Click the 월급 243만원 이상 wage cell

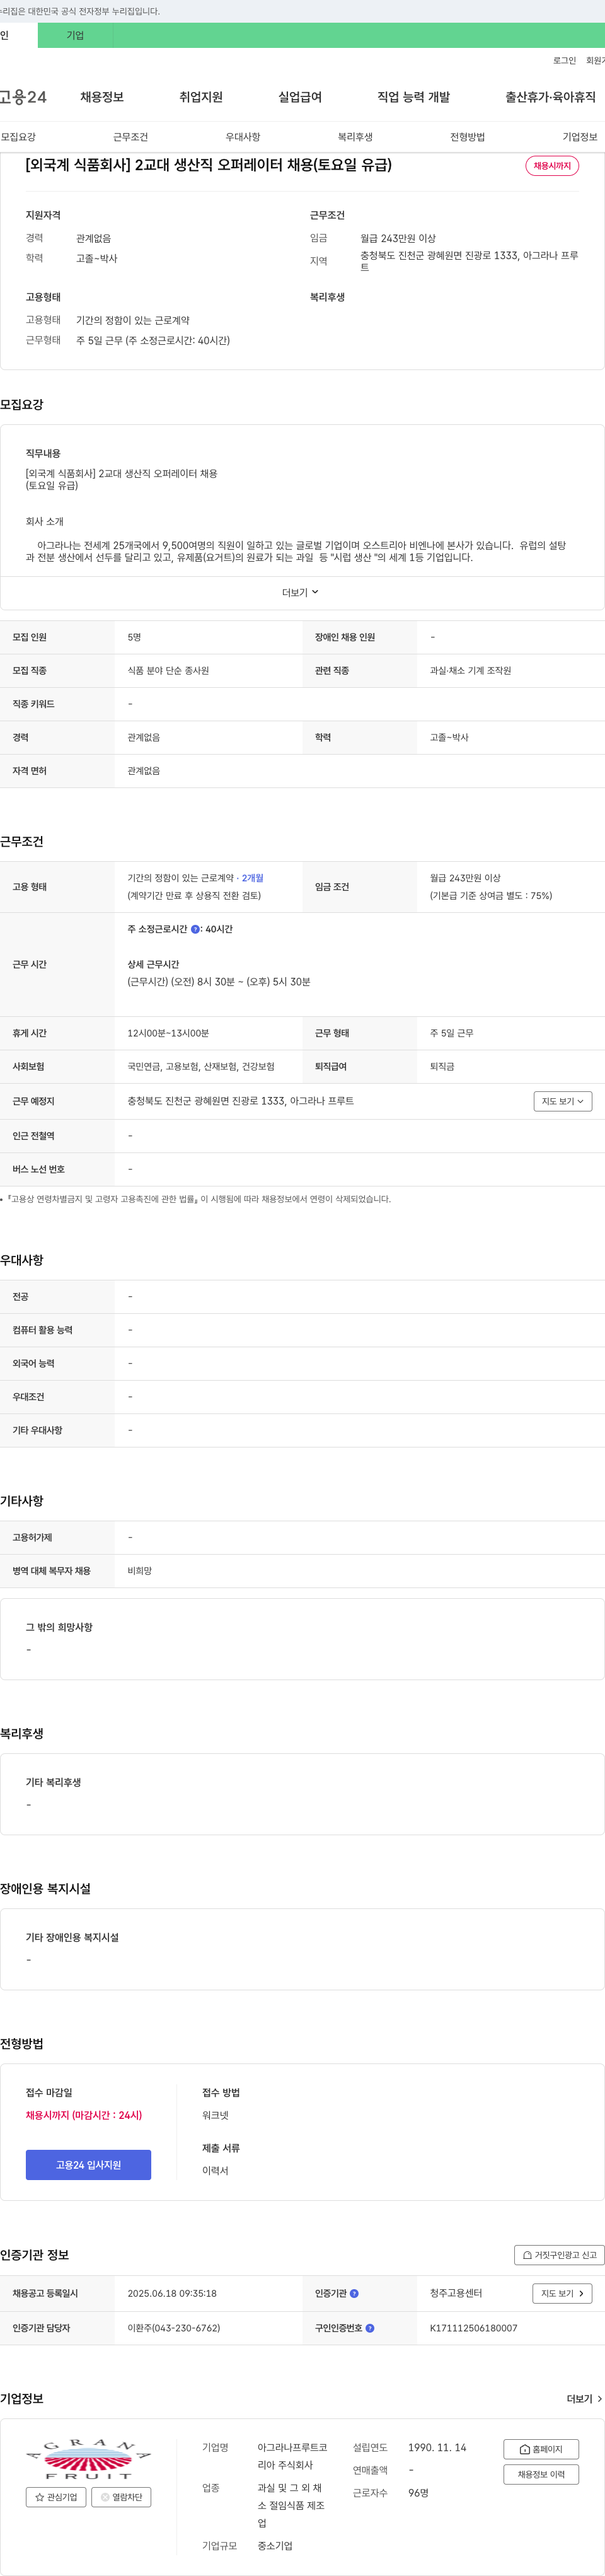tap(465, 878)
